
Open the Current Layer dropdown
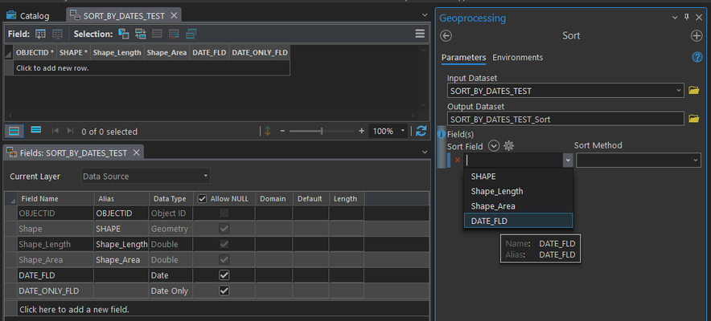[146, 176]
